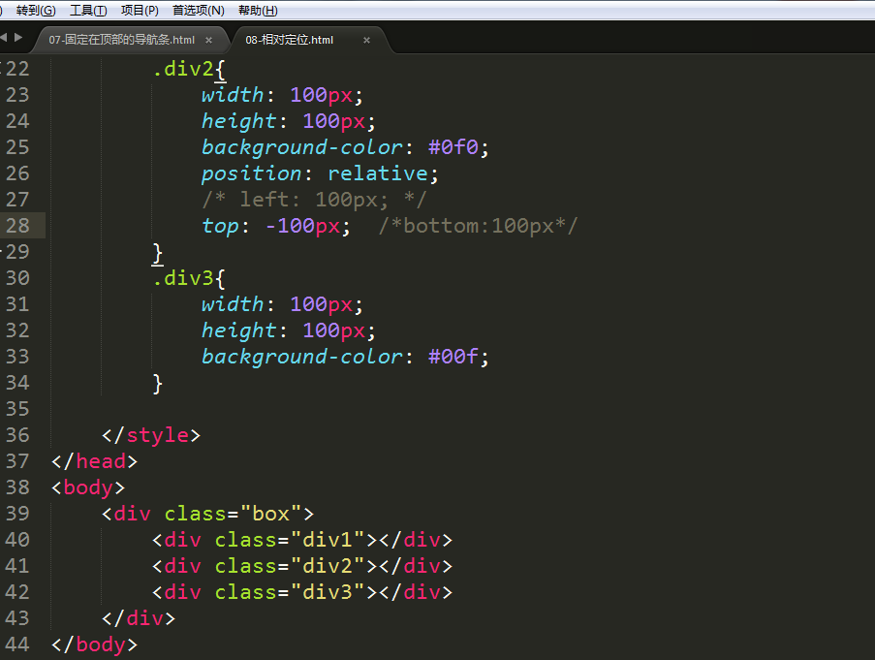875x660 pixels.
Task: Open the 转到(G) menu
Action: point(36,10)
